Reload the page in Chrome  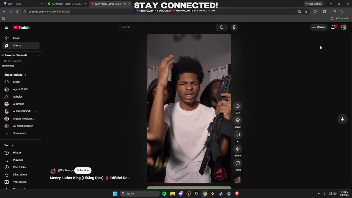pyautogui.click(x=17, y=12)
